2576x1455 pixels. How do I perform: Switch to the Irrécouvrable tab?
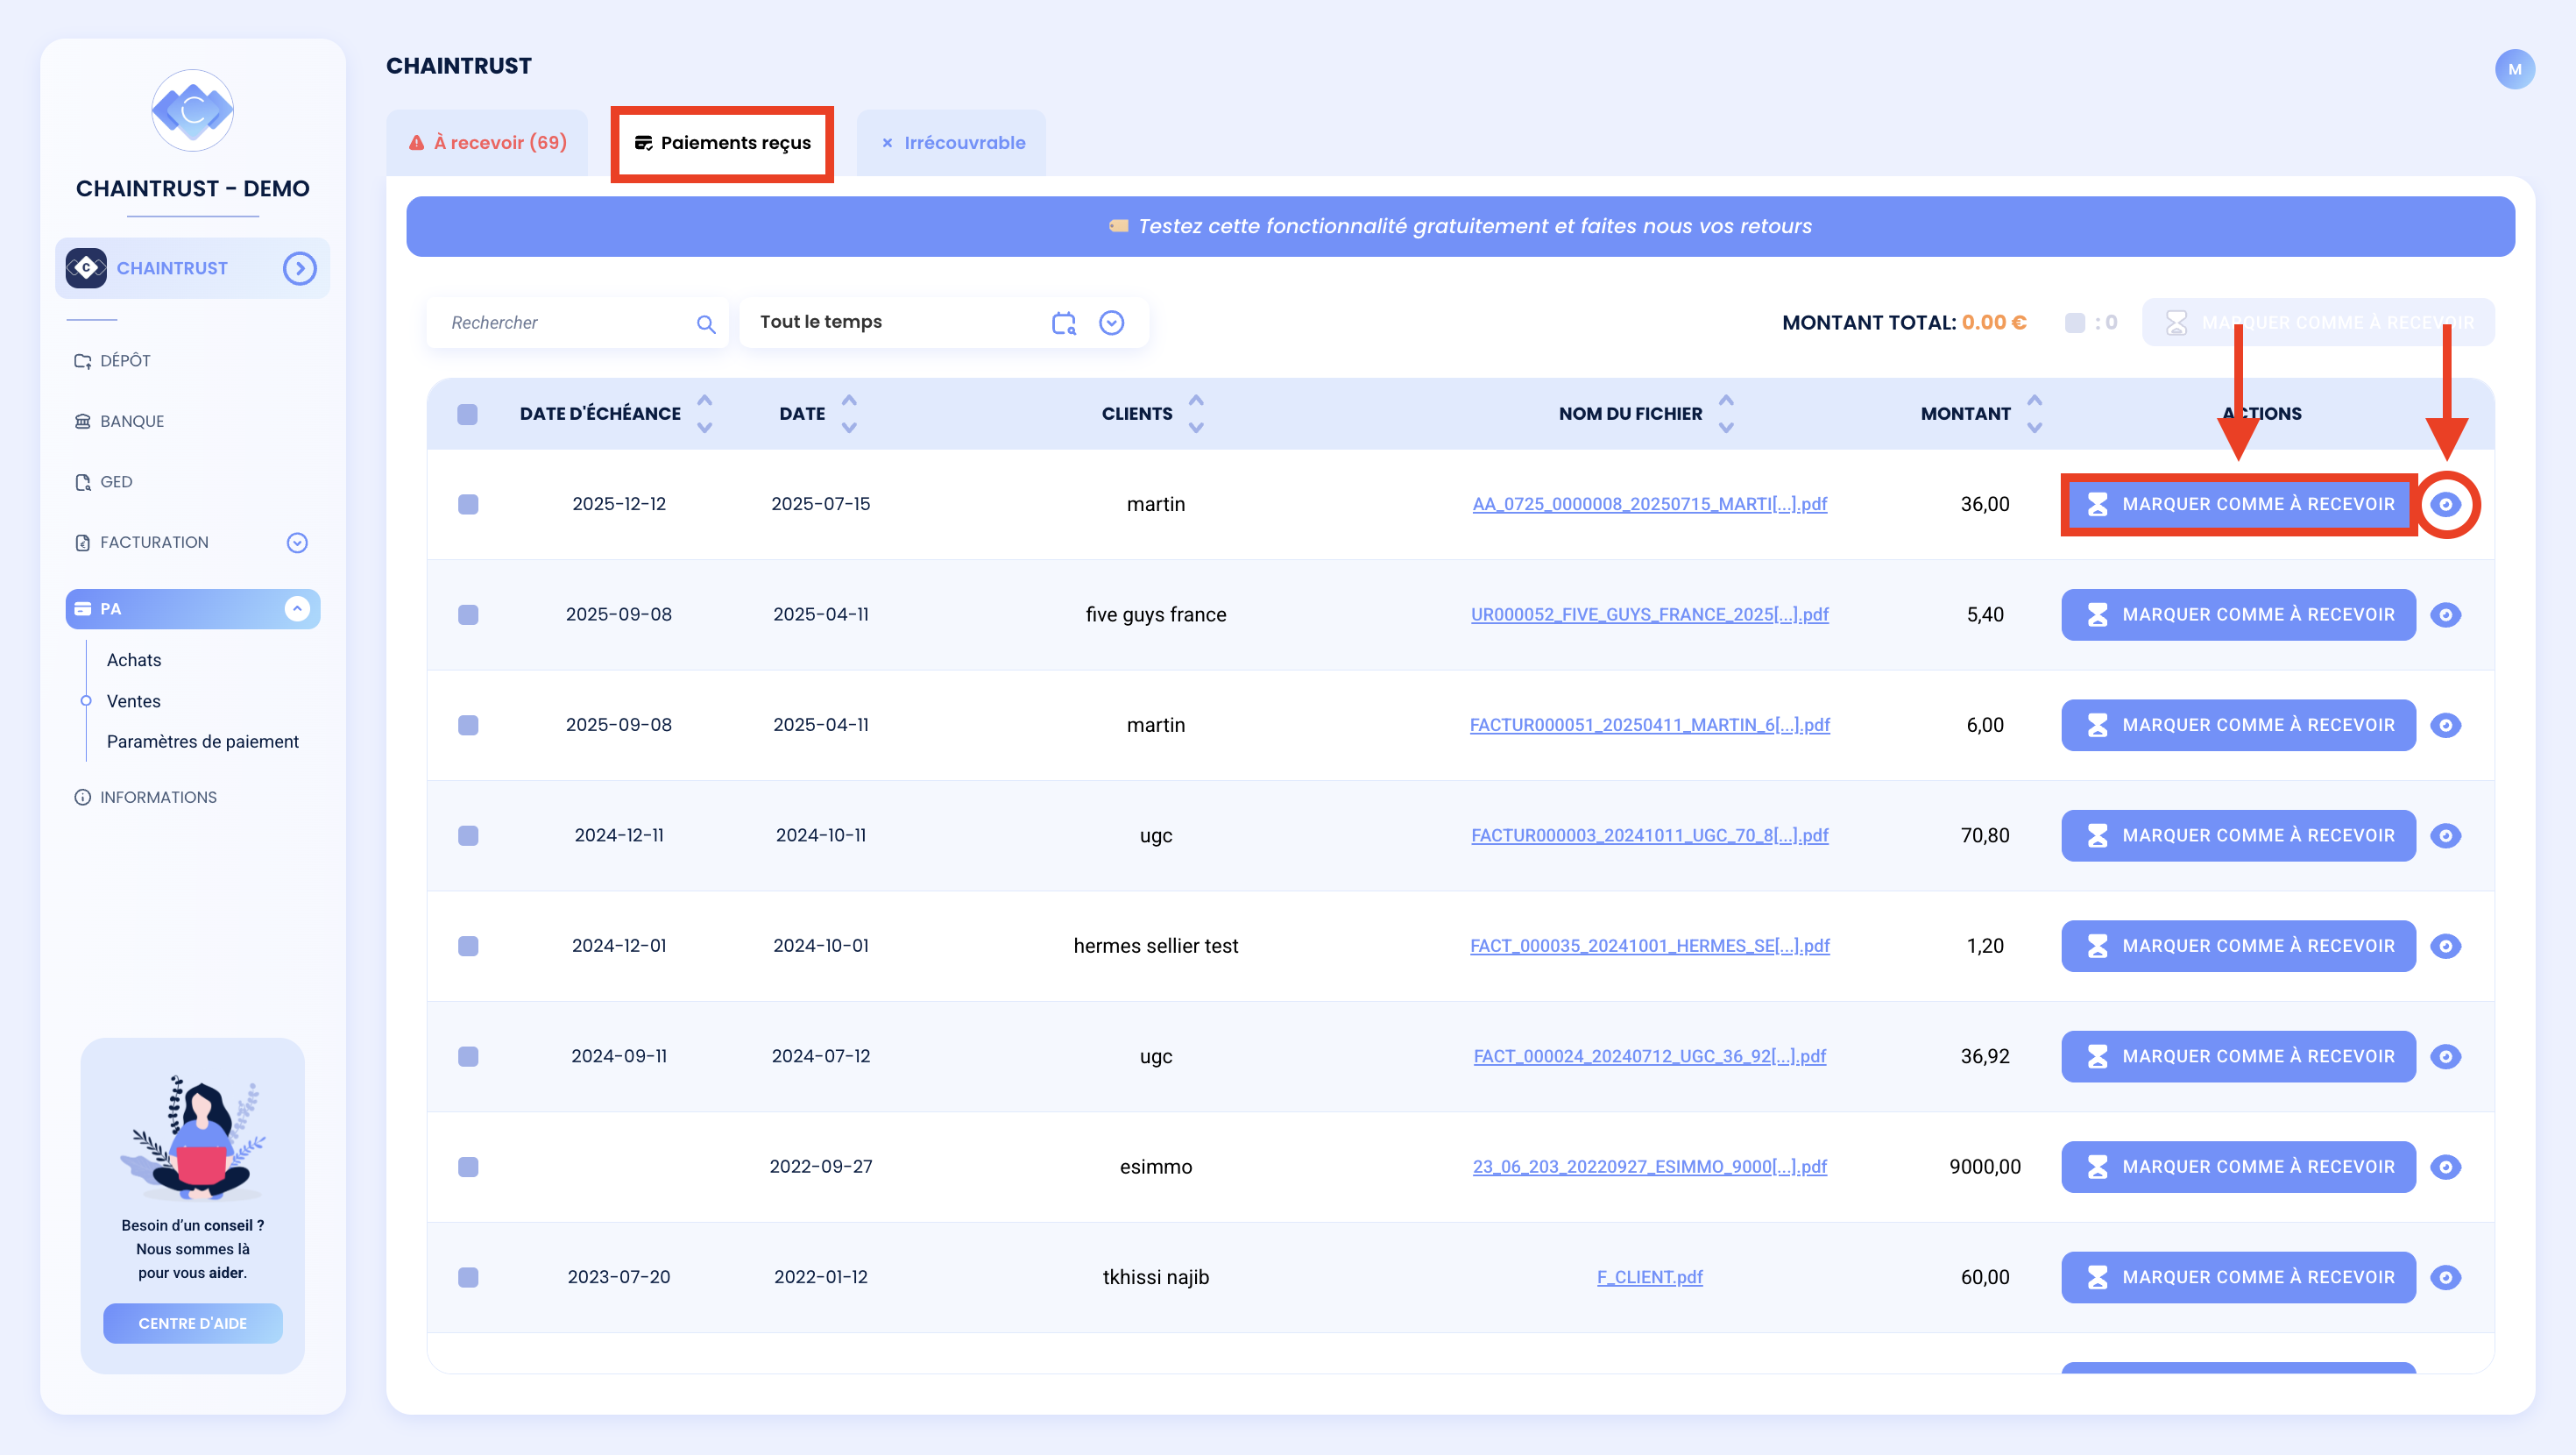coord(952,143)
